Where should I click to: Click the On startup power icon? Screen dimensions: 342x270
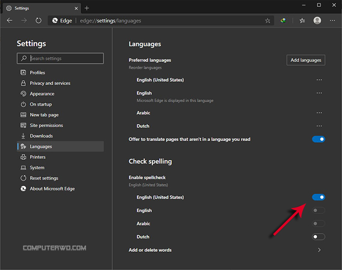[24, 104]
